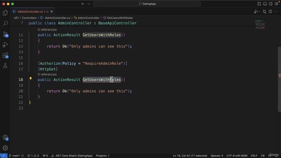Click the vertical editor scrollbar
The image size is (281, 158).
click(x=279, y=79)
